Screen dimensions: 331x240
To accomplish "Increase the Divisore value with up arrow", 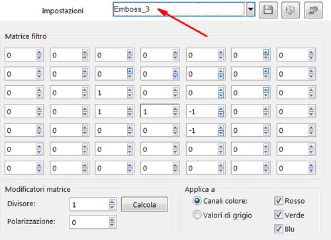I will pos(112,202).
